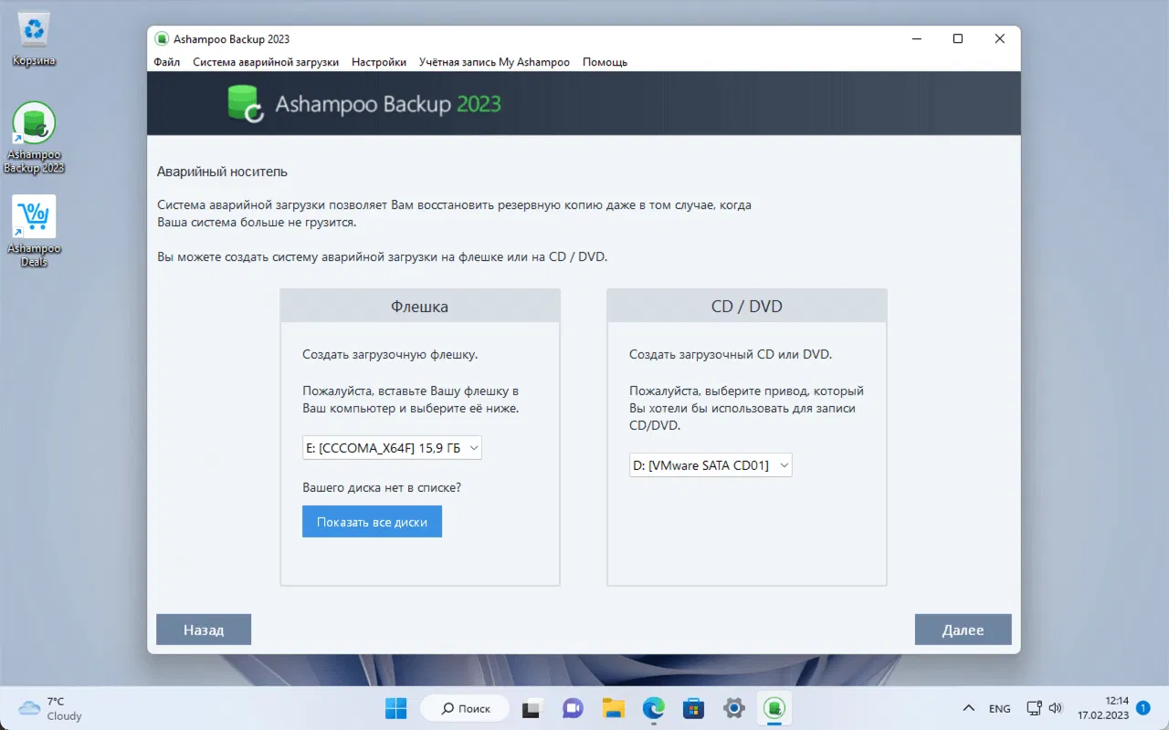Maximize the Ashampoo Backup window
The image size is (1169, 730).
coord(957,39)
